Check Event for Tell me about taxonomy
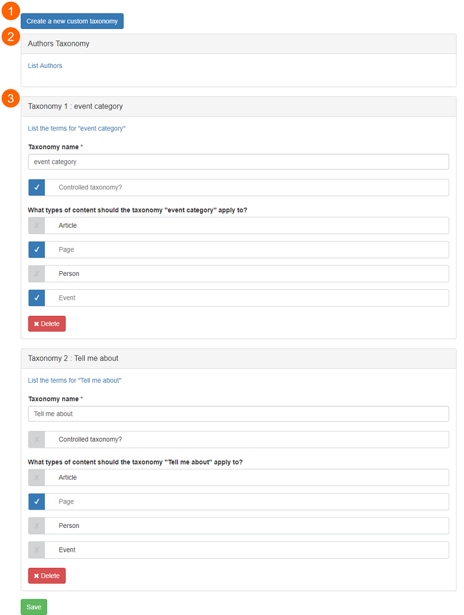Viewport: 464px width, 615px height. (37, 550)
